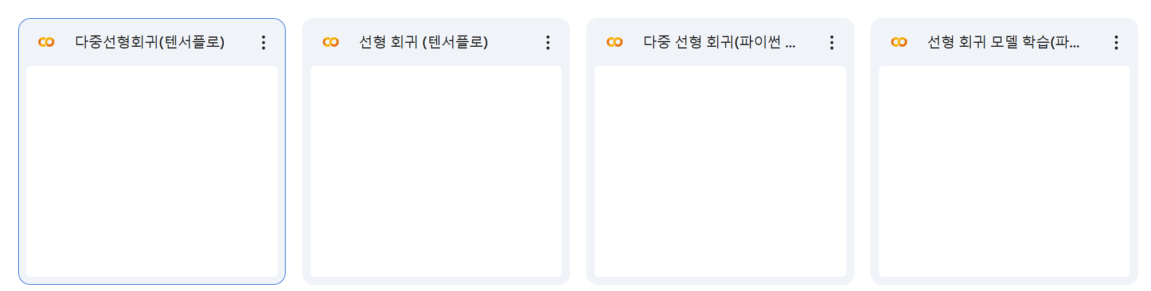The height and width of the screenshot is (291, 1151).
Task: Select the 다중선형회귀(텐서플로) title text
Action: click(150, 42)
